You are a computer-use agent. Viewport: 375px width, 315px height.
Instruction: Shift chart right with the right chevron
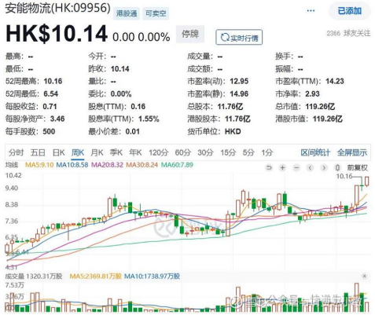(x=324, y=167)
